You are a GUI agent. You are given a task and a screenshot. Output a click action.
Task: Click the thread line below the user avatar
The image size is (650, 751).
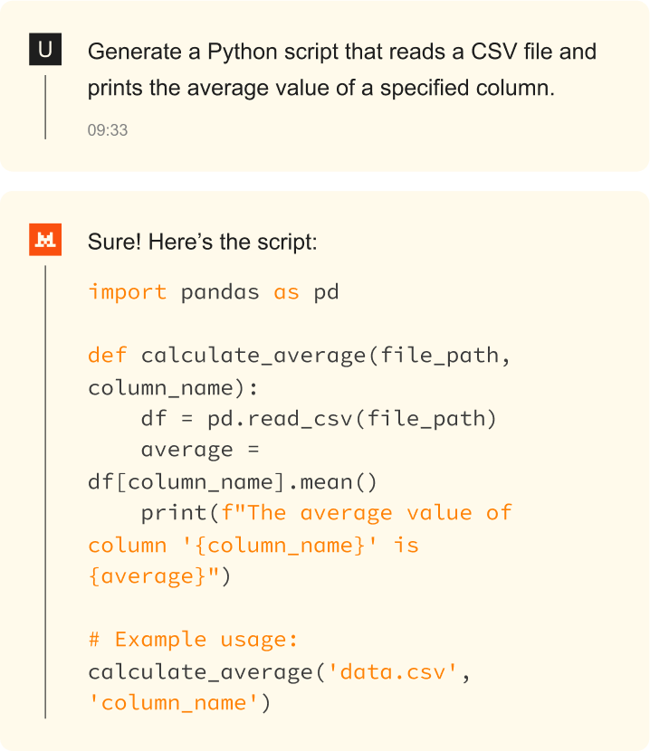[45, 107]
